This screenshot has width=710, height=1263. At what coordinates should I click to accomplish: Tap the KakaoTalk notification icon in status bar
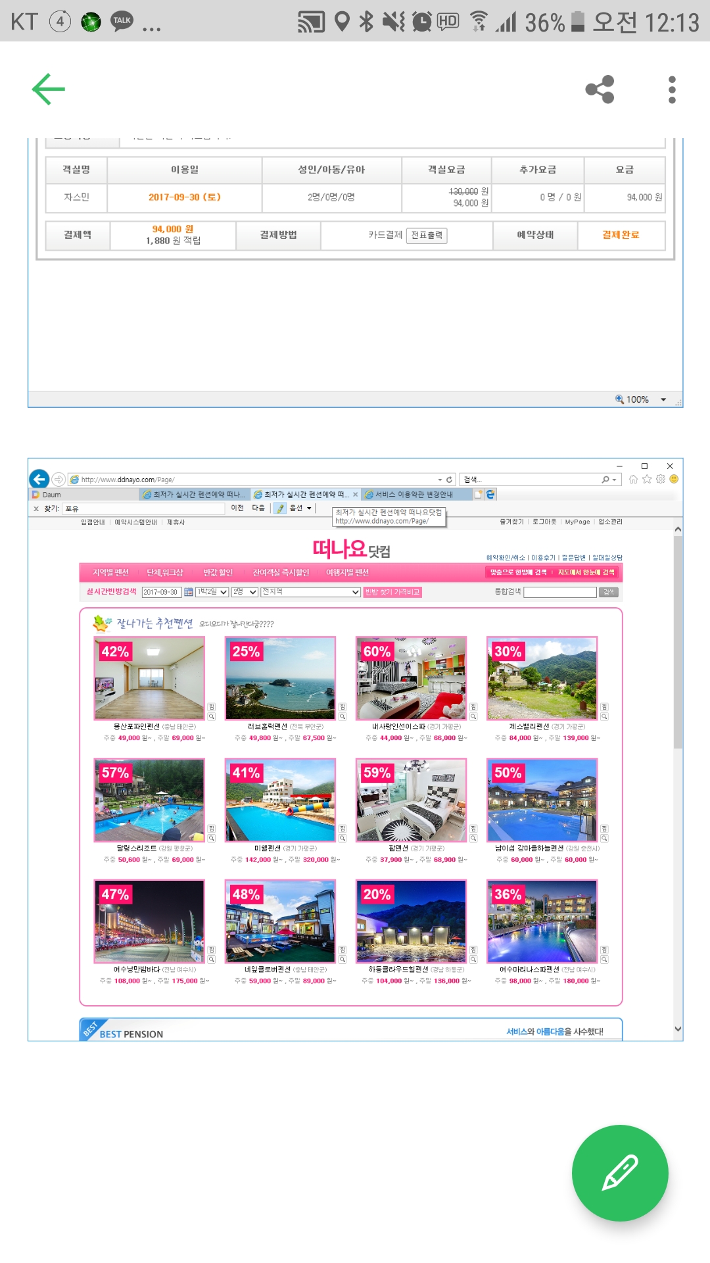pos(122,21)
